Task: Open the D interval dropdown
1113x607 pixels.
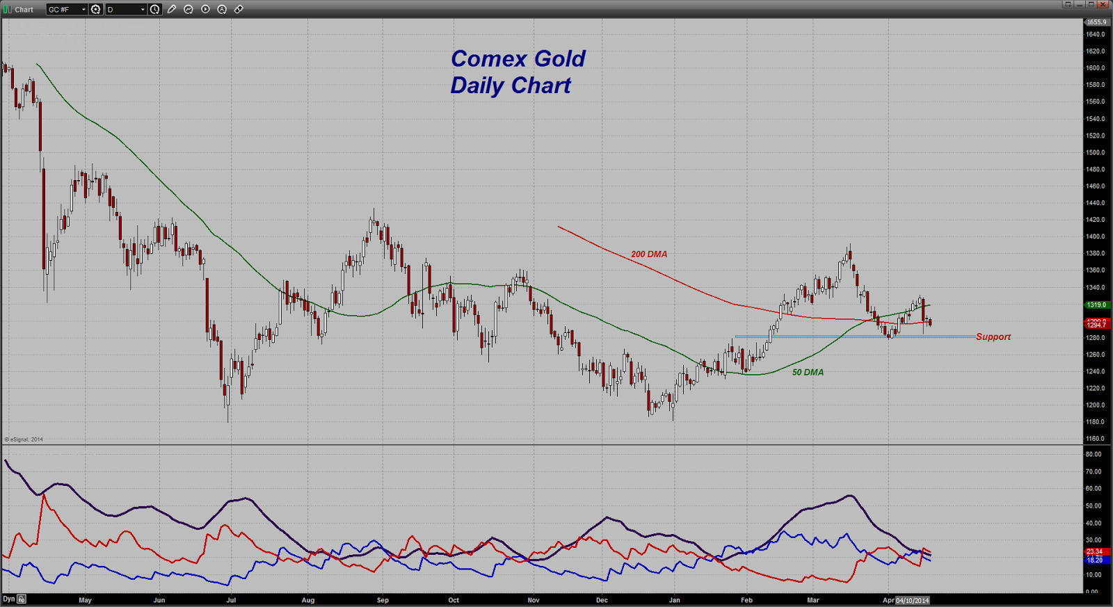Action: click(126, 9)
